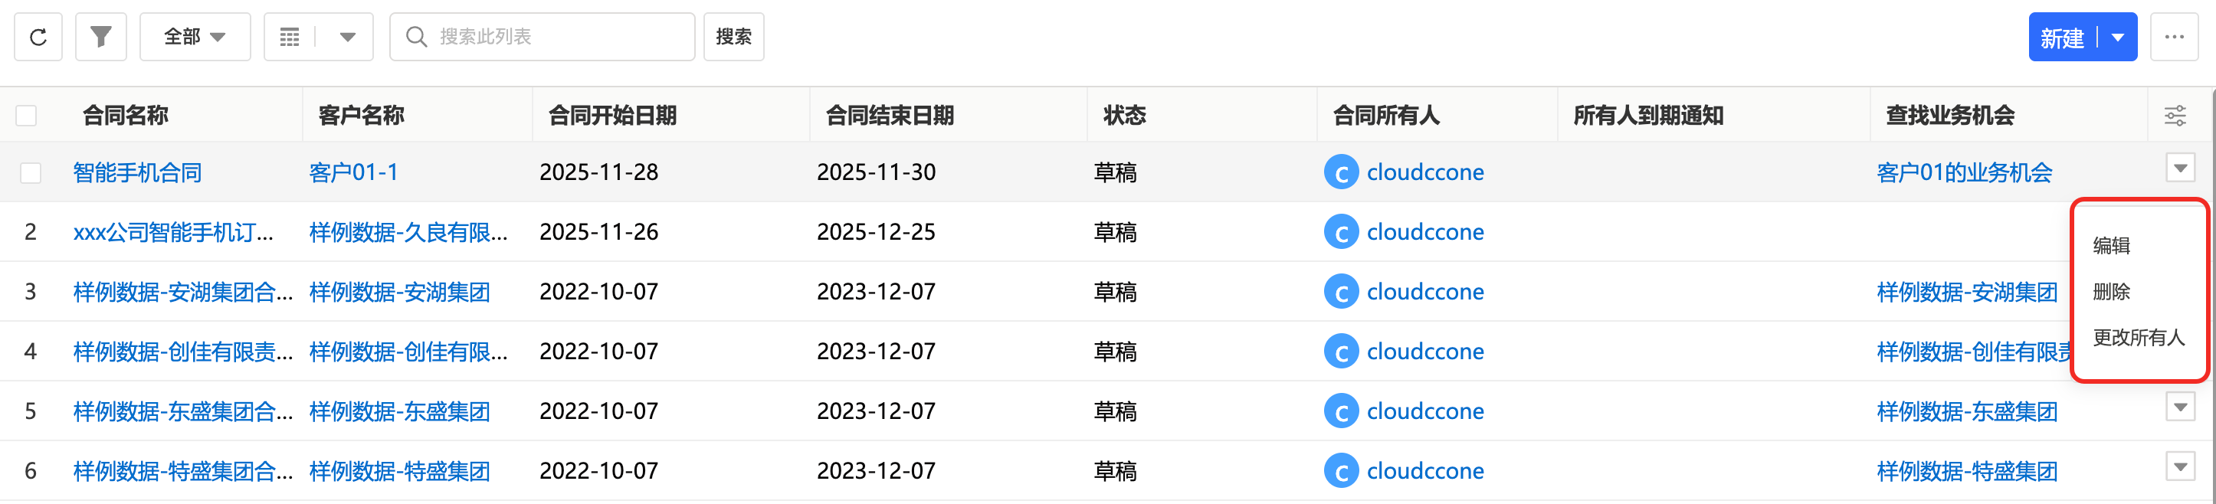Expand row 5 action dropdown arrow
Screen dimensions: 2216x504
click(2179, 407)
